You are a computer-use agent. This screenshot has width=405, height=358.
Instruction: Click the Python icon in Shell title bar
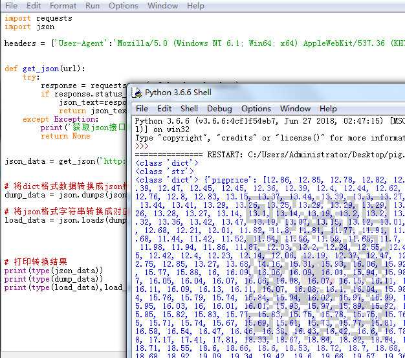[x=137, y=93]
